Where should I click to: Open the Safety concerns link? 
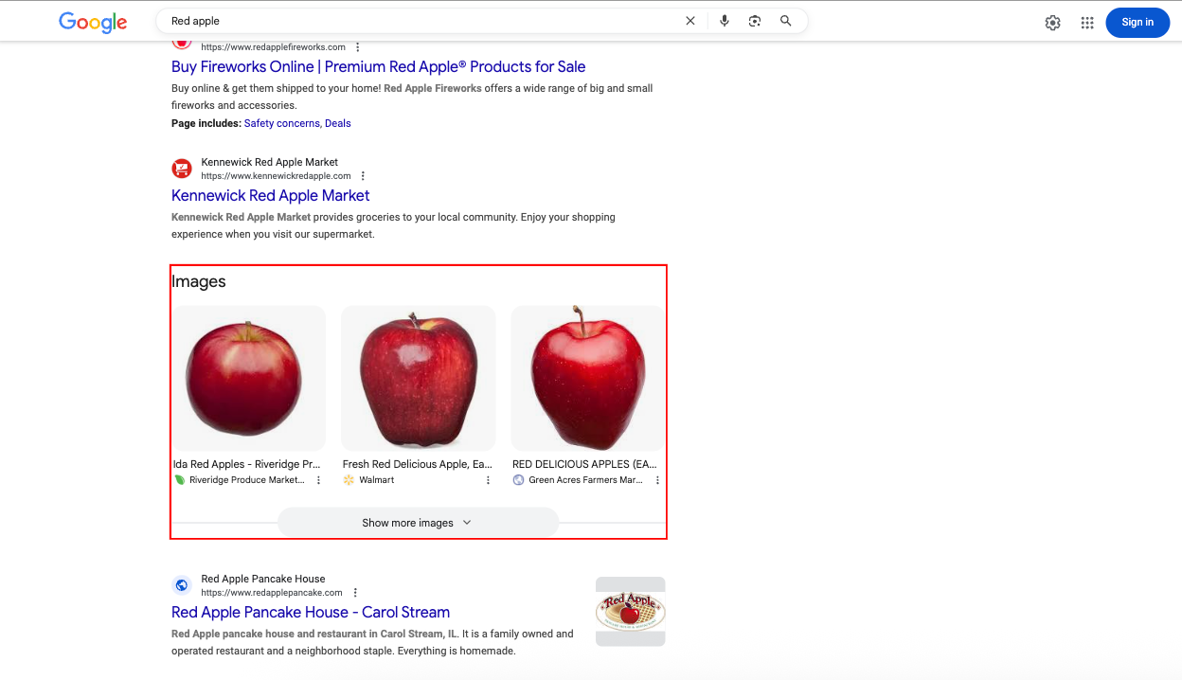[x=282, y=123]
